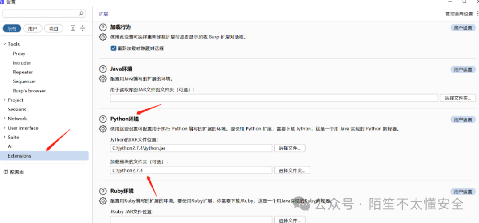Click 用户设置 badge for Java环境
The image size is (479, 223).
click(463, 69)
